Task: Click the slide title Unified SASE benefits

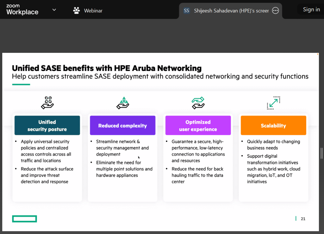Action: 107,68
